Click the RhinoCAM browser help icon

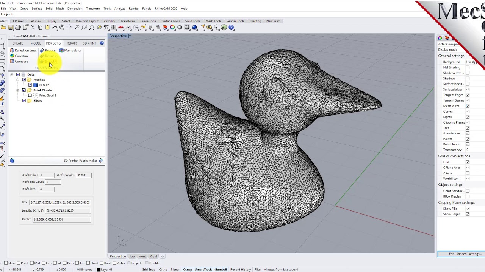click(102, 43)
